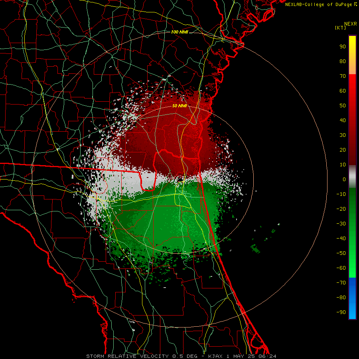The width and height of the screenshot is (359, 359).
Task: Click the 06:24 timestamp
Action: coord(267,356)
